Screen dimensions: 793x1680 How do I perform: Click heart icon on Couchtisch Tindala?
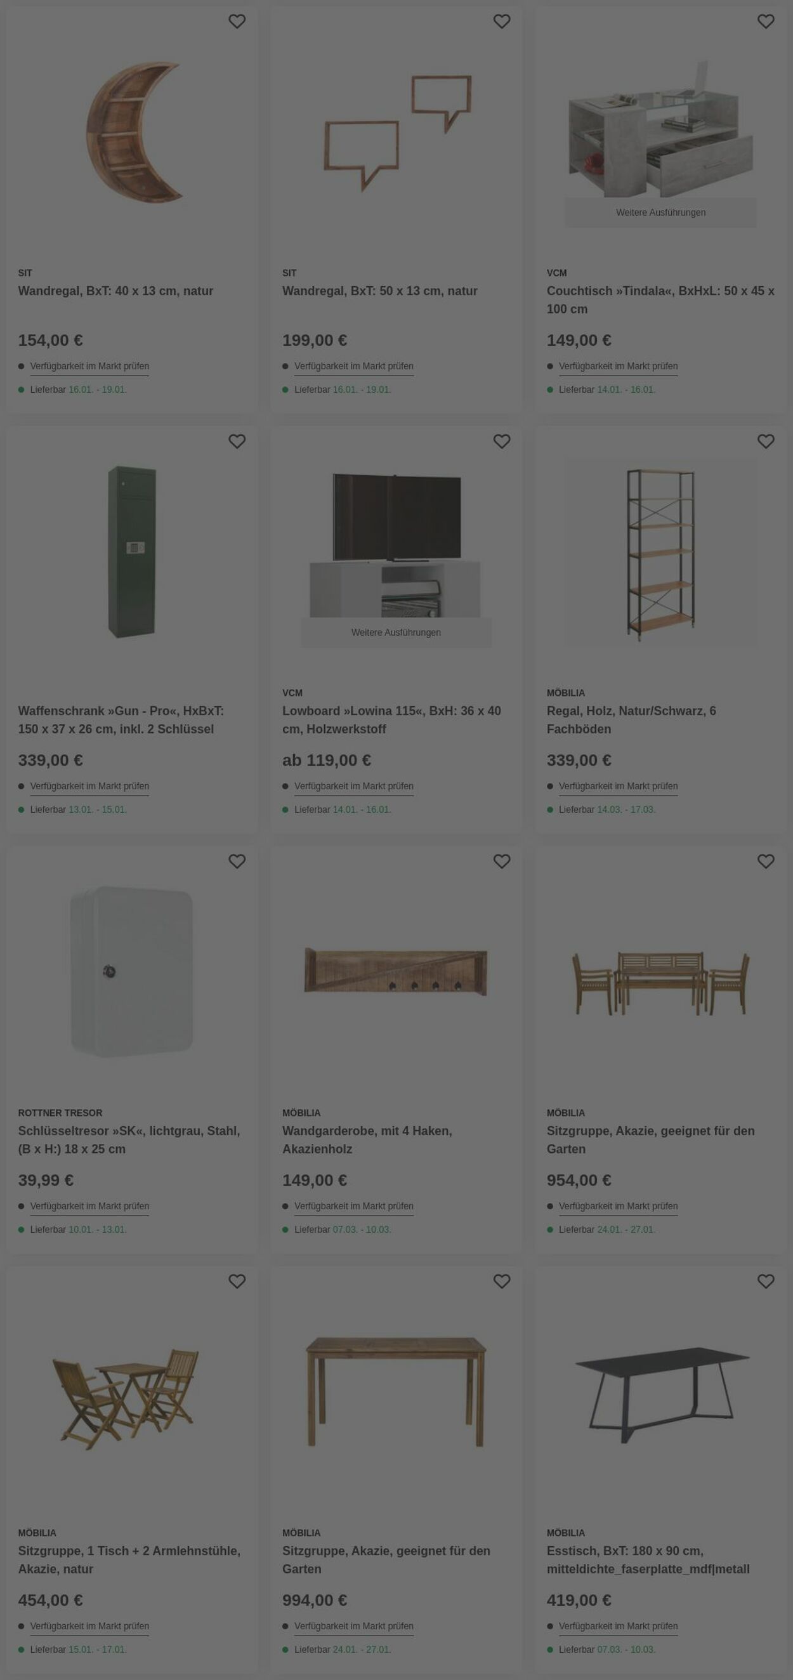tap(766, 22)
